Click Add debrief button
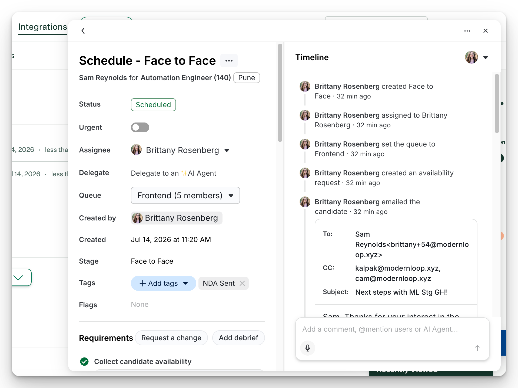 click(x=238, y=338)
